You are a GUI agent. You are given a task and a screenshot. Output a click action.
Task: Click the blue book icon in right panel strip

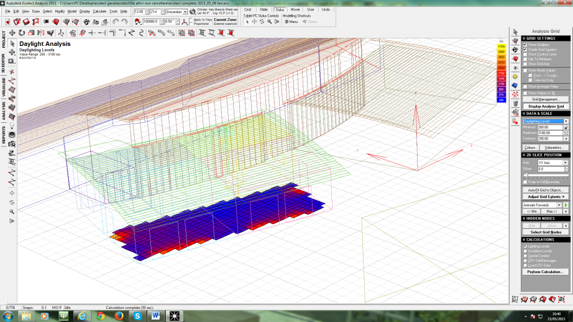(515, 84)
